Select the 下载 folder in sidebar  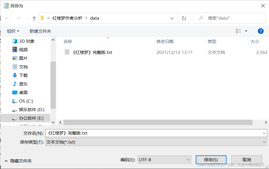23,75
